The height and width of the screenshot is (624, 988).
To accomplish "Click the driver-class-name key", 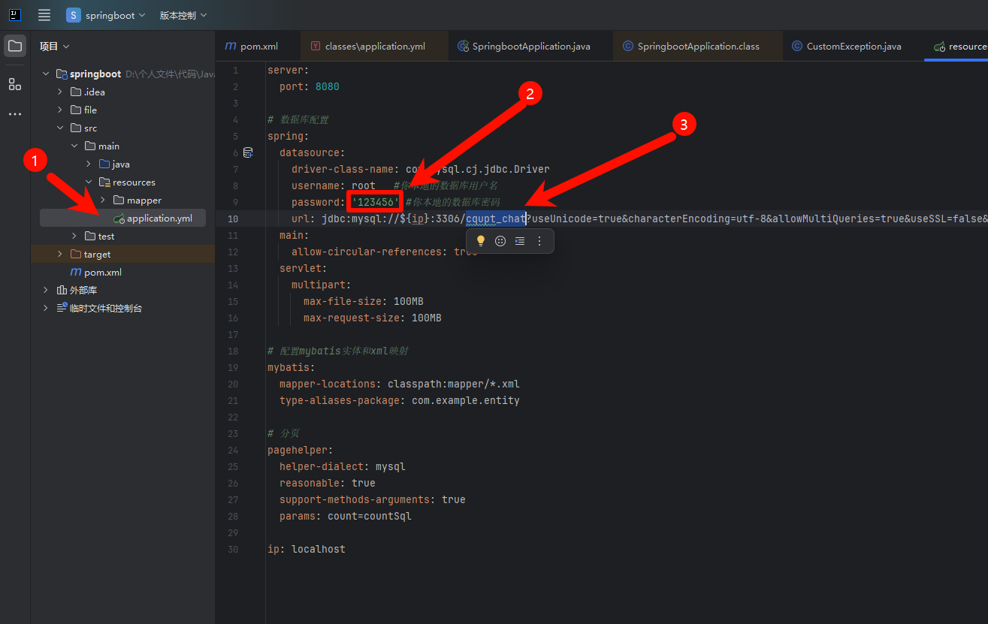I will click(x=343, y=169).
